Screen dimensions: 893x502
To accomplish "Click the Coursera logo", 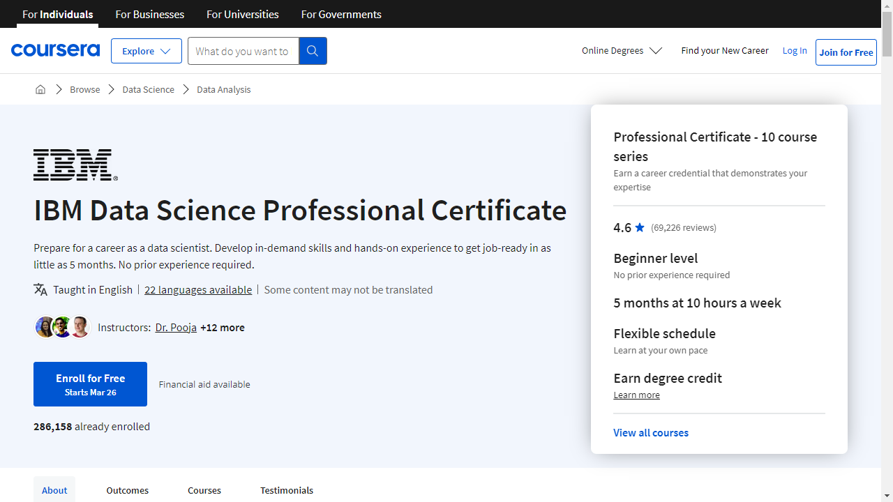I will 55,50.
